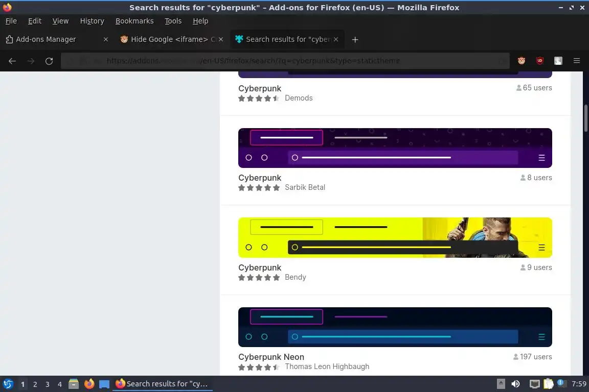Image resolution: width=589 pixels, height=392 pixels.
Task: Click the tray eject/removable media icon
Action: tap(501, 384)
